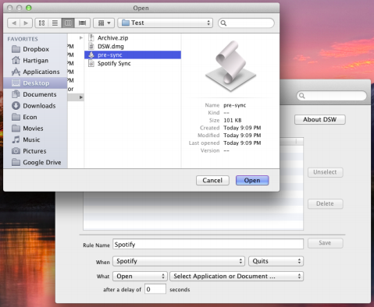Select the Spotify Sync file
Image resolution: width=374 pixels, height=307 pixels.
pyautogui.click(x=133, y=63)
